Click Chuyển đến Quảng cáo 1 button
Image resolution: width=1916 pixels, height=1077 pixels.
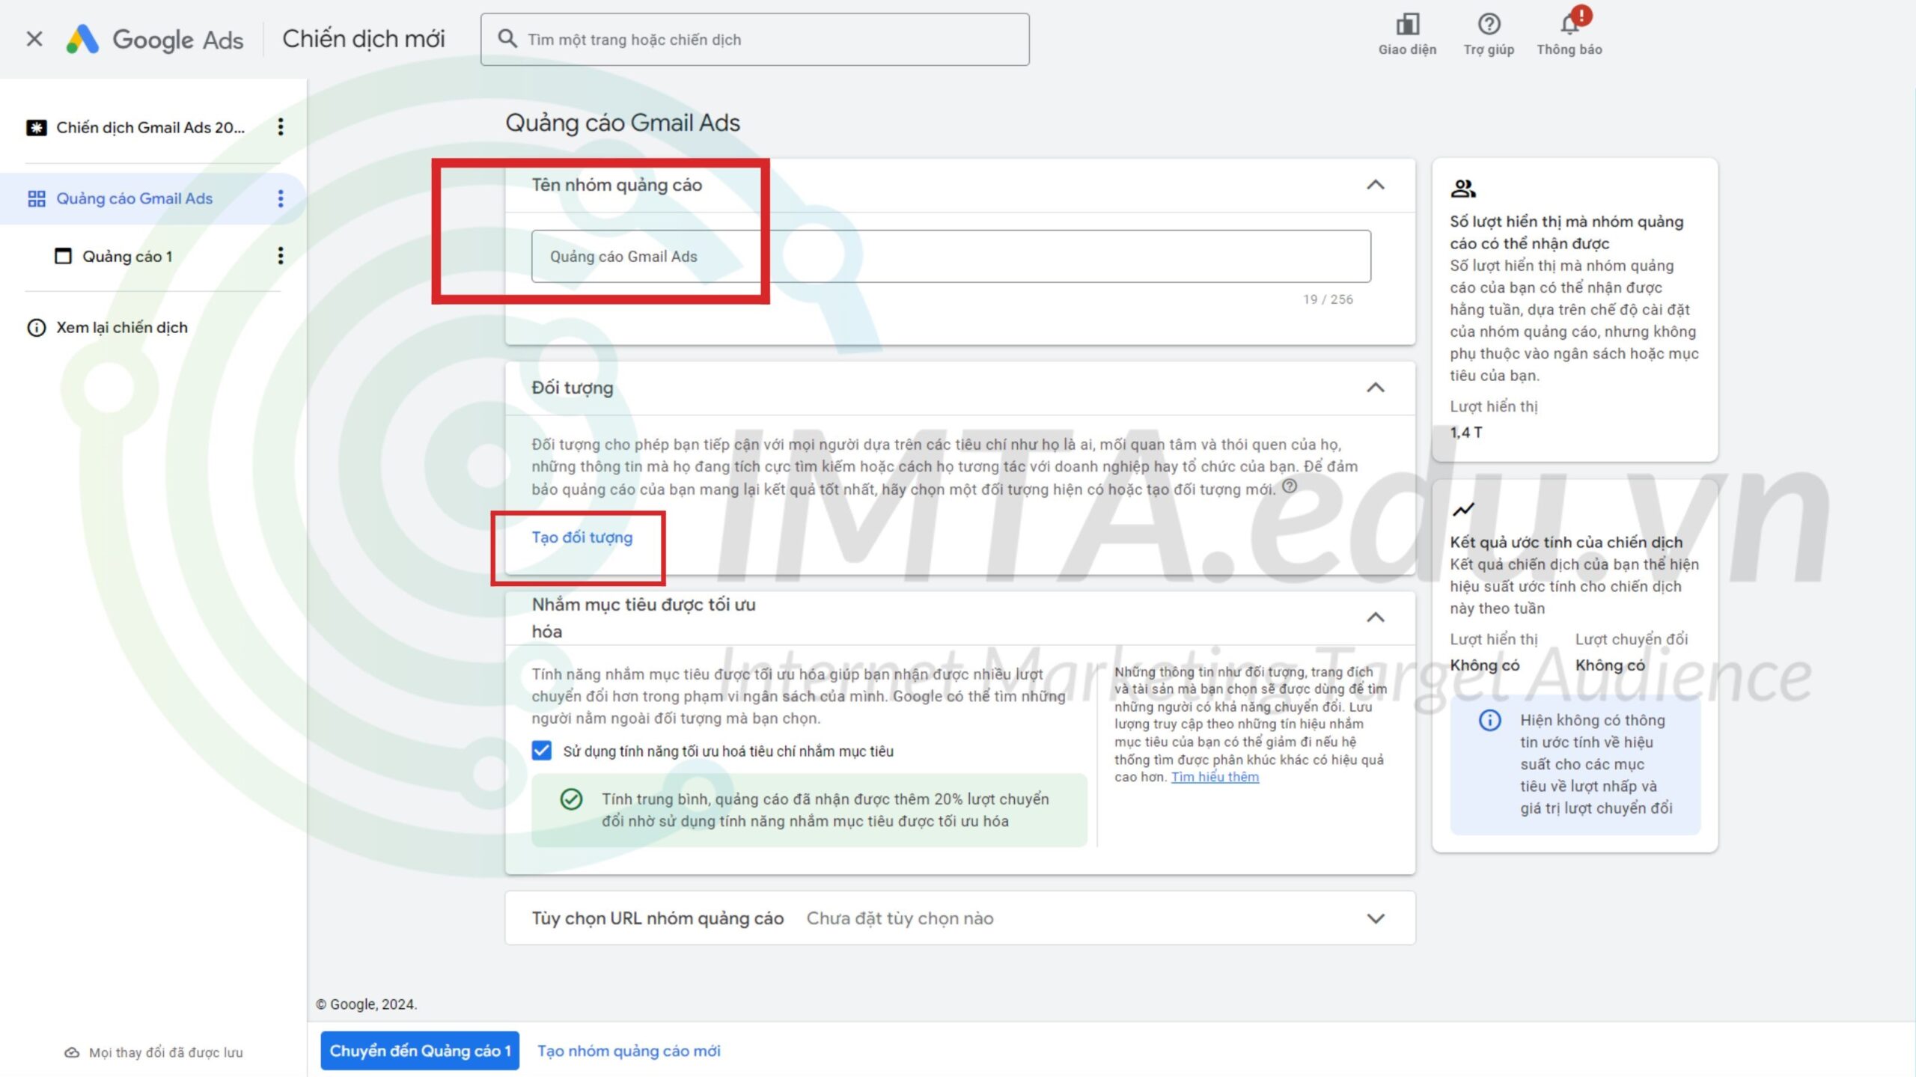coord(420,1051)
